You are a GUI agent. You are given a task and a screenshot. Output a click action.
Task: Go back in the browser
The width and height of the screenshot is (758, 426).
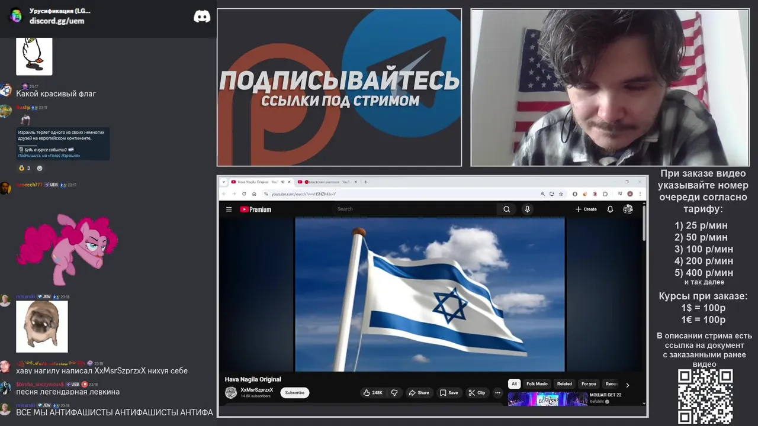pyautogui.click(x=224, y=194)
